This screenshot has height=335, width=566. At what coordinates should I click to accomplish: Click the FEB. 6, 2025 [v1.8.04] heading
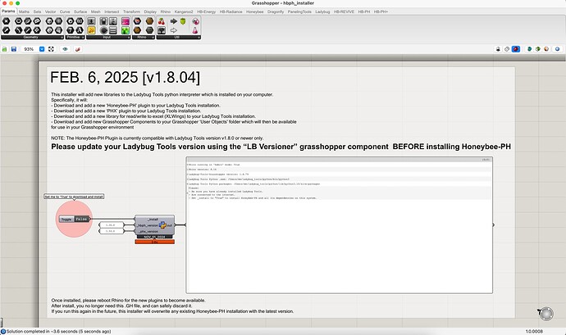(125, 77)
